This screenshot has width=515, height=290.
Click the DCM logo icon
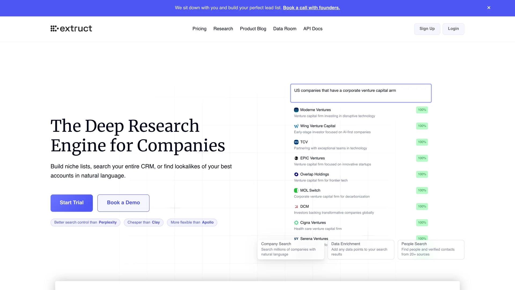(x=296, y=206)
